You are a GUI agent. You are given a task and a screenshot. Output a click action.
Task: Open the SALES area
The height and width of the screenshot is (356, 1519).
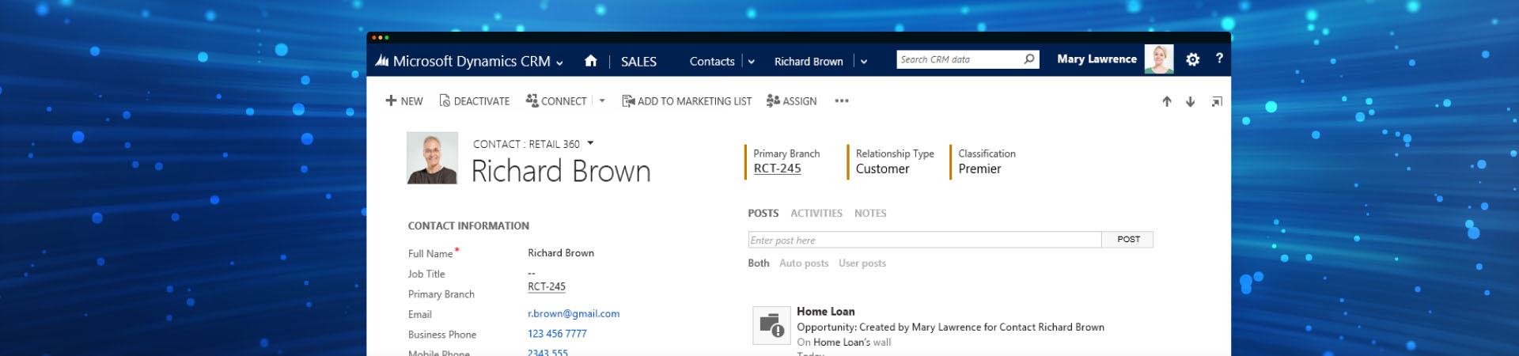click(x=638, y=62)
